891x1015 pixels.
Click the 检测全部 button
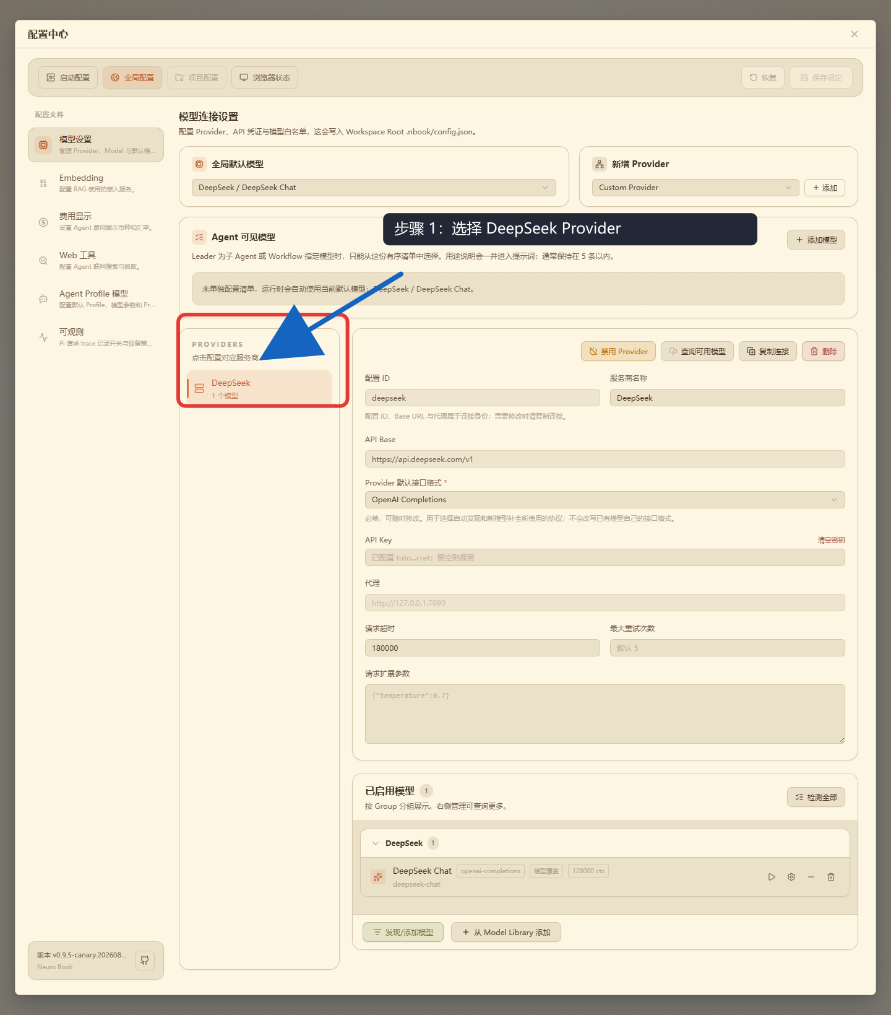[x=816, y=797]
